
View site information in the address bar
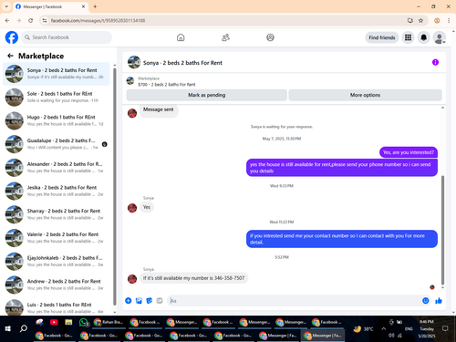(x=45, y=20)
